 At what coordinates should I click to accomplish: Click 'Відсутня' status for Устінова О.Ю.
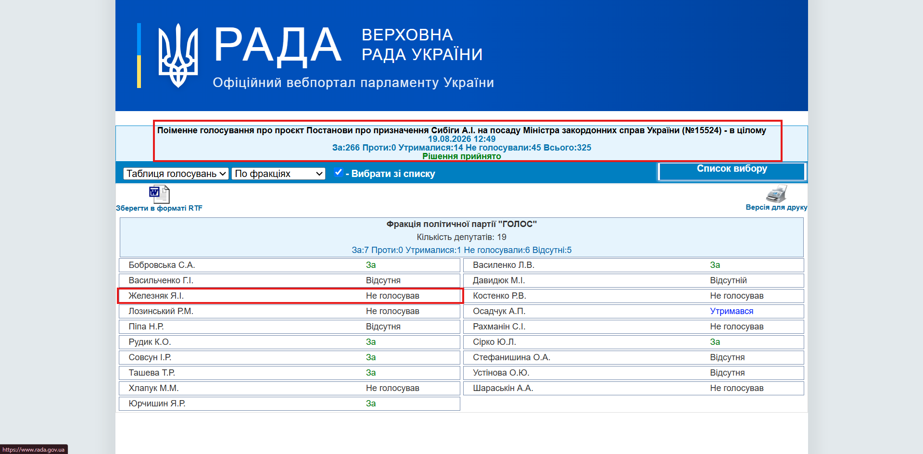pyautogui.click(x=727, y=373)
